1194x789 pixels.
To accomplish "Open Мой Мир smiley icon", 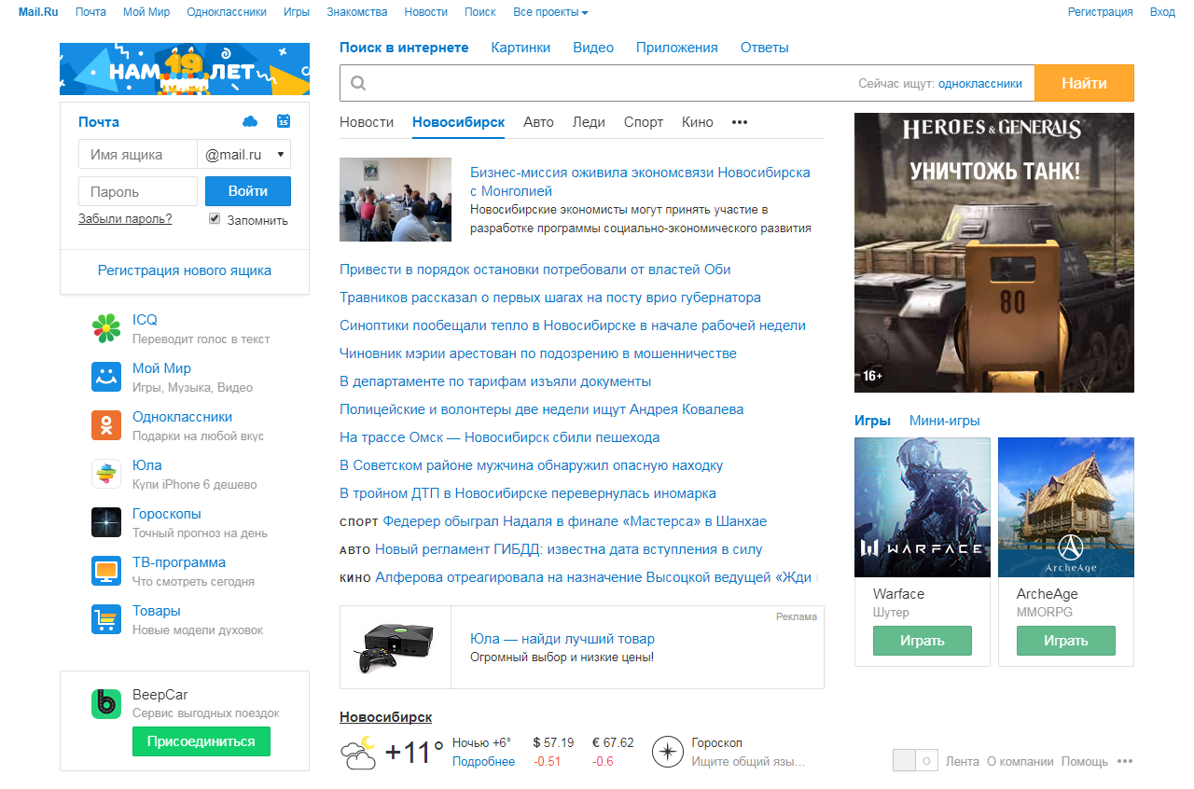I will [106, 377].
